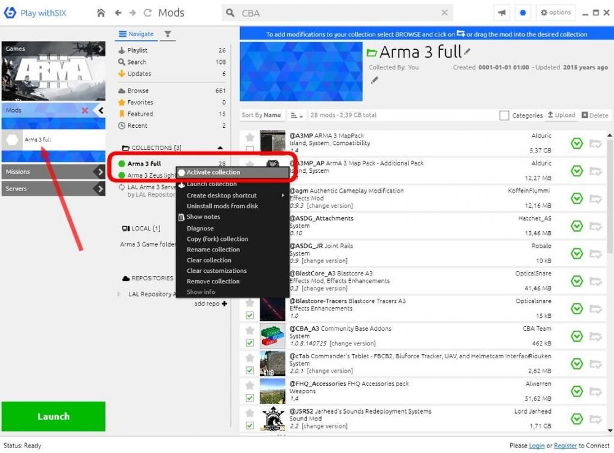The image size is (614, 453).
Task: Select Remove collection entry
Action: (x=233, y=282)
